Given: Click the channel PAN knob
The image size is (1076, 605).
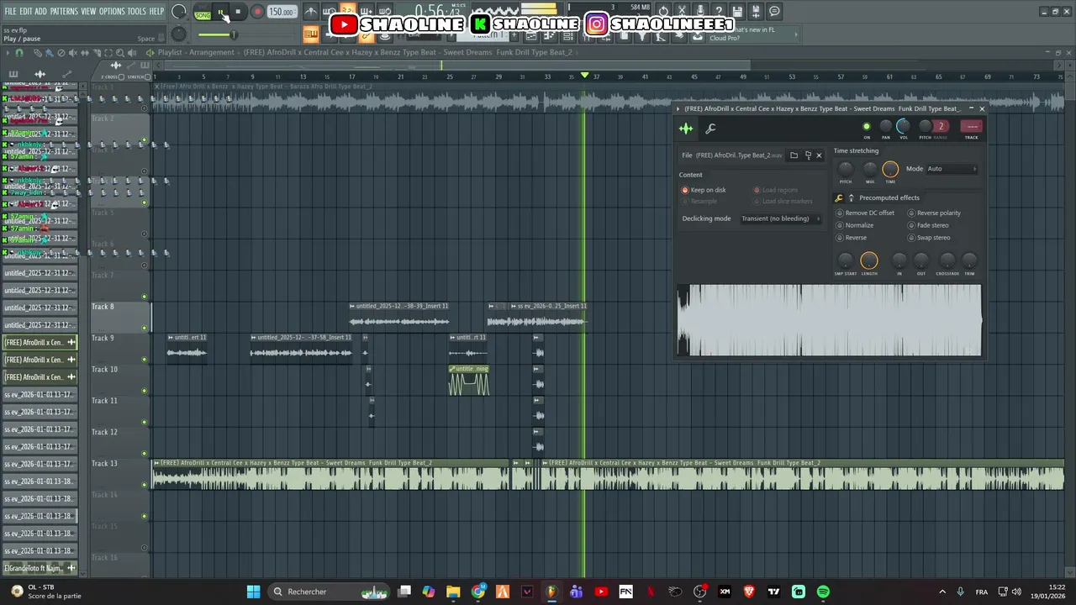Looking at the screenshot, I should click(x=885, y=126).
